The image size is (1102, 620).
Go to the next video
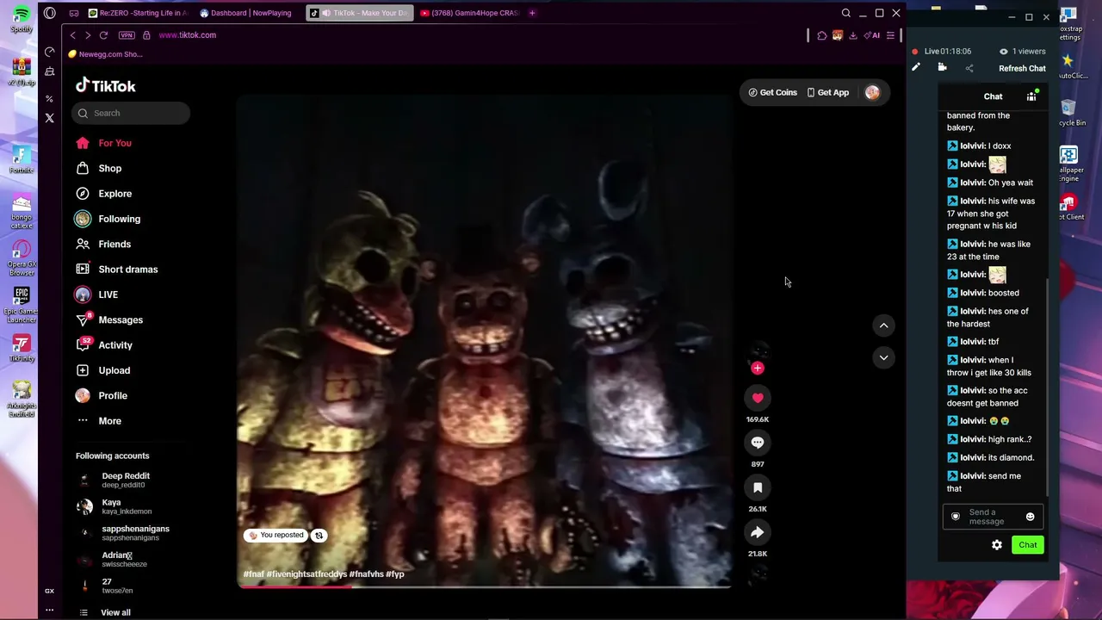(x=883, y=357)
